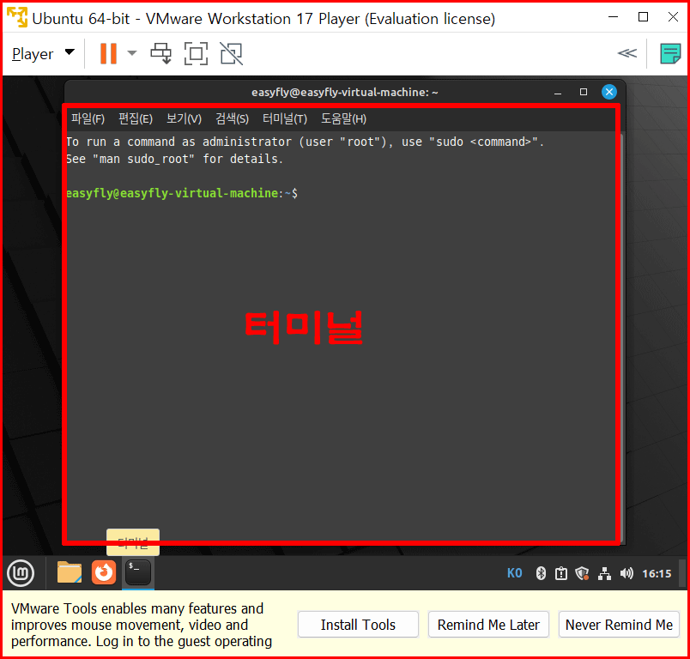Minimize the VMware Player window
The height and width of the screenshot is (659, 690).
pyautogui.click(x=613, y=17)
